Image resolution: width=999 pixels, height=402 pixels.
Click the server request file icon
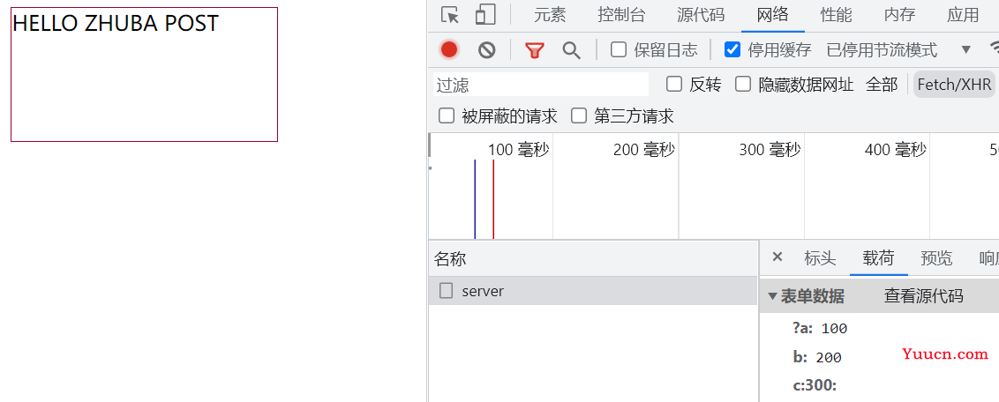(447, 291)
